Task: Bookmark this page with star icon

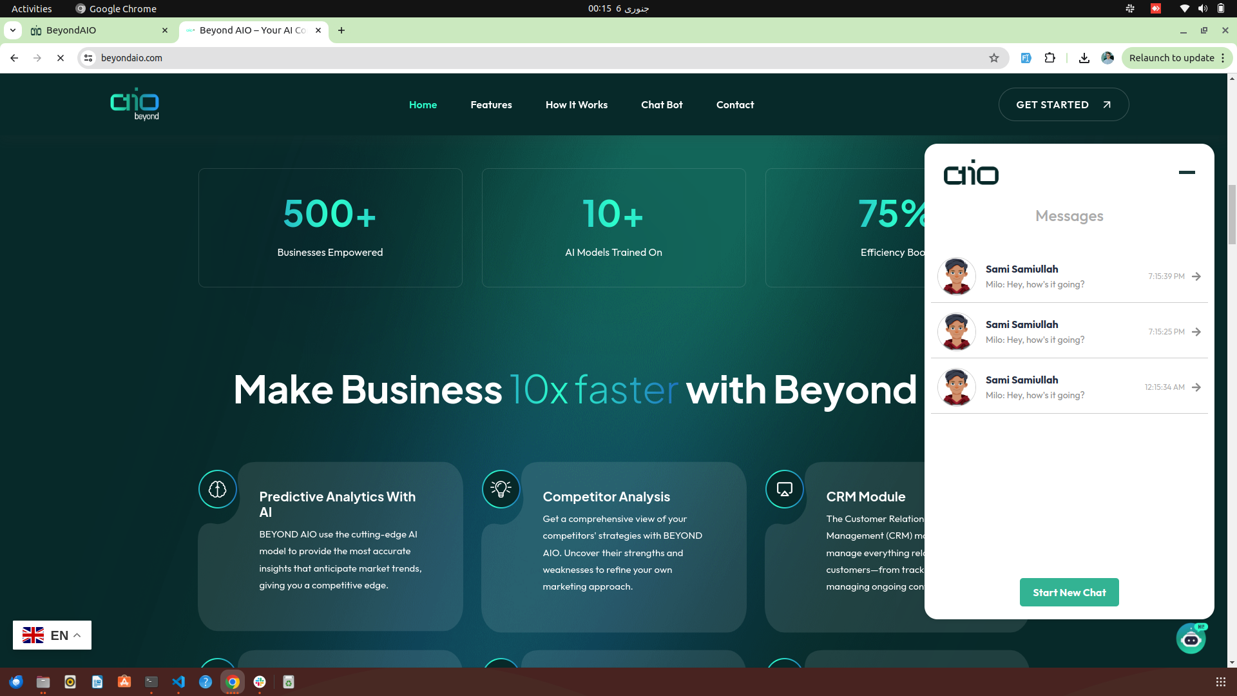Action: [994, 58]
